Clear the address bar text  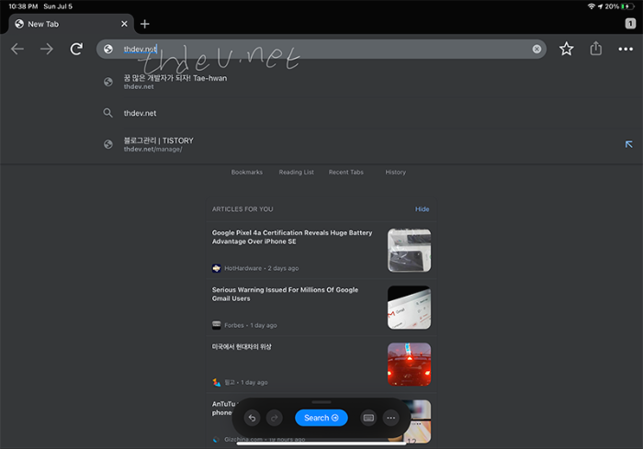(x=536, y=50)
